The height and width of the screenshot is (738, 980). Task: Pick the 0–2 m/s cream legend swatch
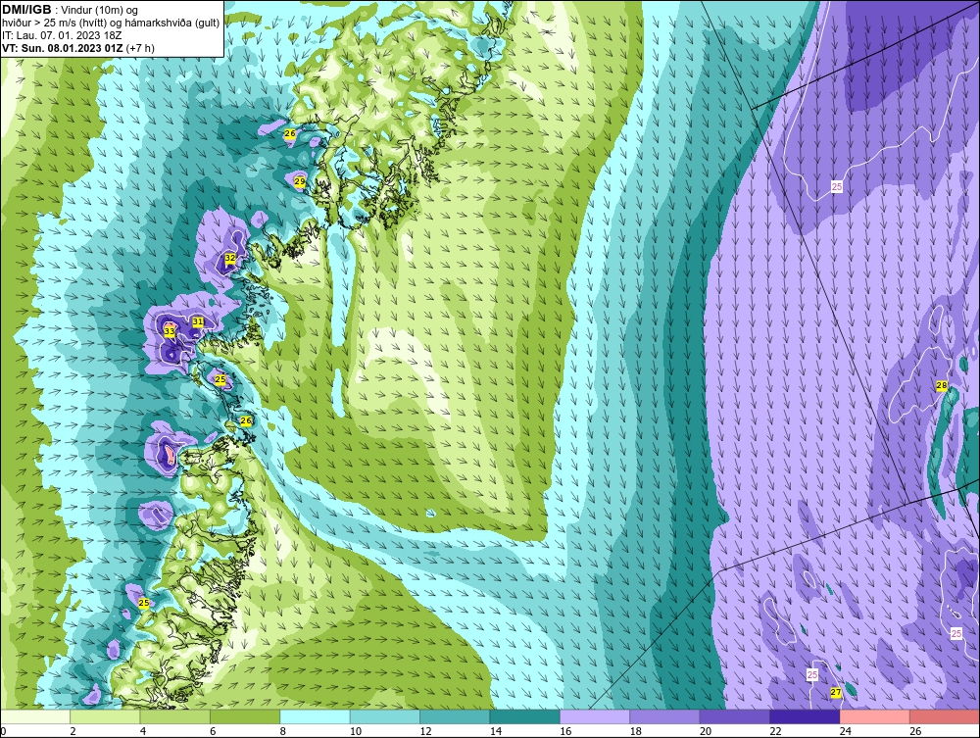pos(35,716)
